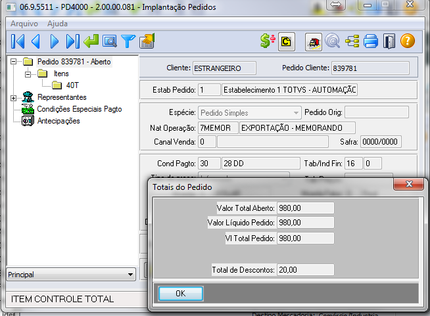Click the yellow C icon button

286,41
